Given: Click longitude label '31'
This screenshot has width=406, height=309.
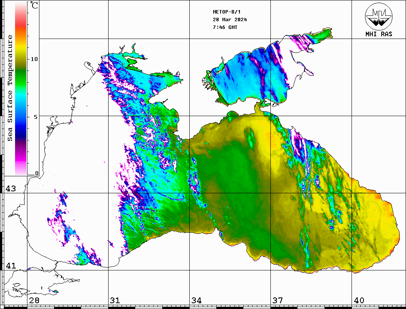Looking at the screenshot, I should tap(115, 301).
